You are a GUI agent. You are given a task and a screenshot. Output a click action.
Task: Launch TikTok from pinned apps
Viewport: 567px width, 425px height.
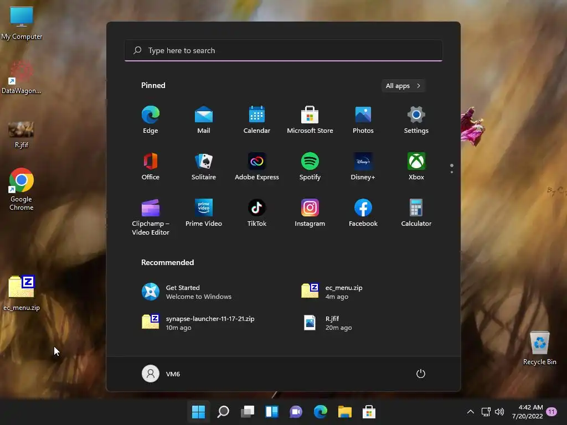pyautogui.click(x=257, y=213)
